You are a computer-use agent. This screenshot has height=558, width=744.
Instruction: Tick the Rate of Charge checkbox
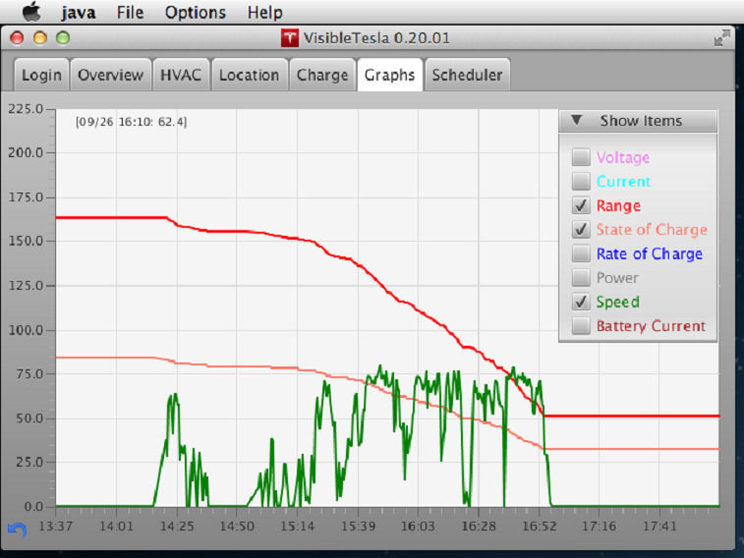click(582, 254)
